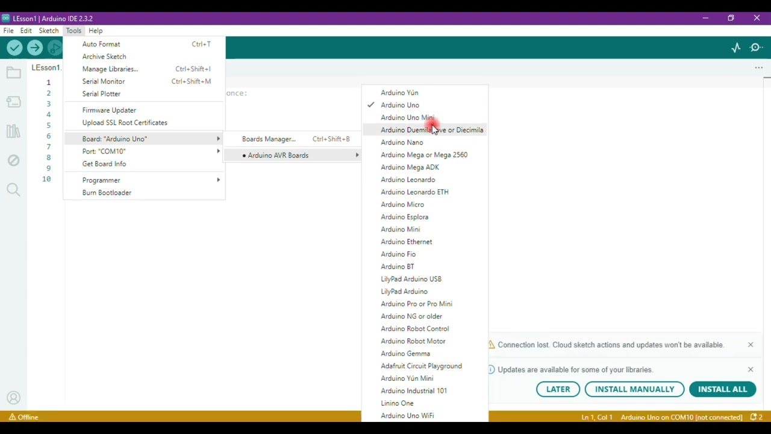This screenshot has width=771, height=434.
Task: Choose Adafruit Circuit Playground board
Action: tap(425, 366)
